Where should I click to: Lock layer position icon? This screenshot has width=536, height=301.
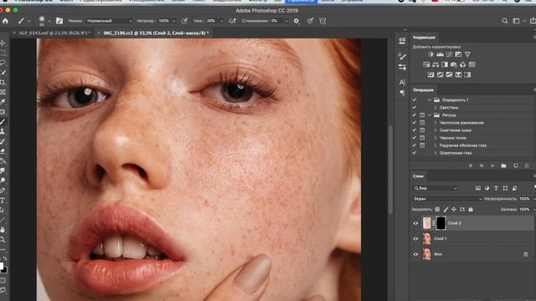coord(454,209)
